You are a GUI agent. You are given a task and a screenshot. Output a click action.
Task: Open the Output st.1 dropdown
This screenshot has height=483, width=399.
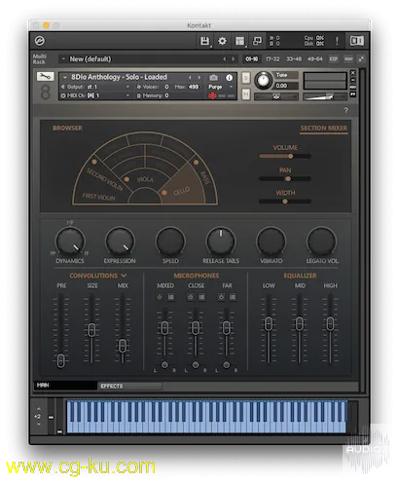tap(95, 87)
